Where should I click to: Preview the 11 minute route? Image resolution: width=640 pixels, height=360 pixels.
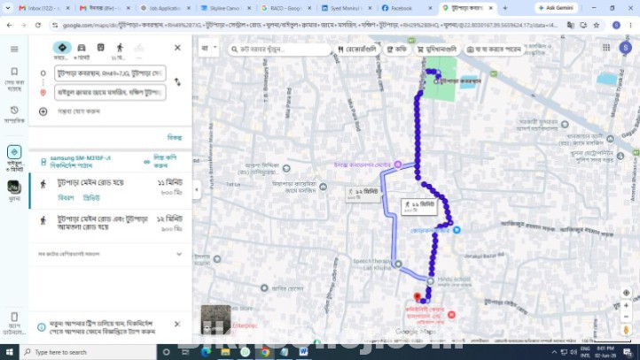click(91, 198)
